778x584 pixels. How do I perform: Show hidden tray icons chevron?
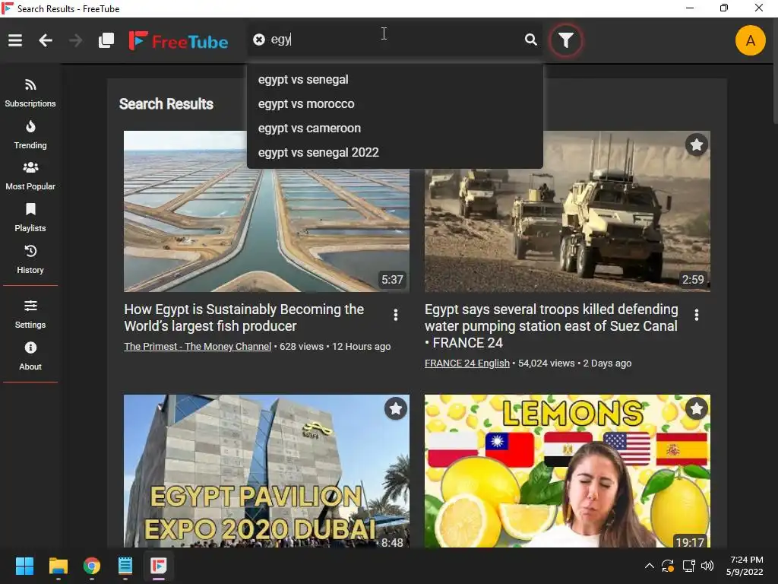coord(649,566)
